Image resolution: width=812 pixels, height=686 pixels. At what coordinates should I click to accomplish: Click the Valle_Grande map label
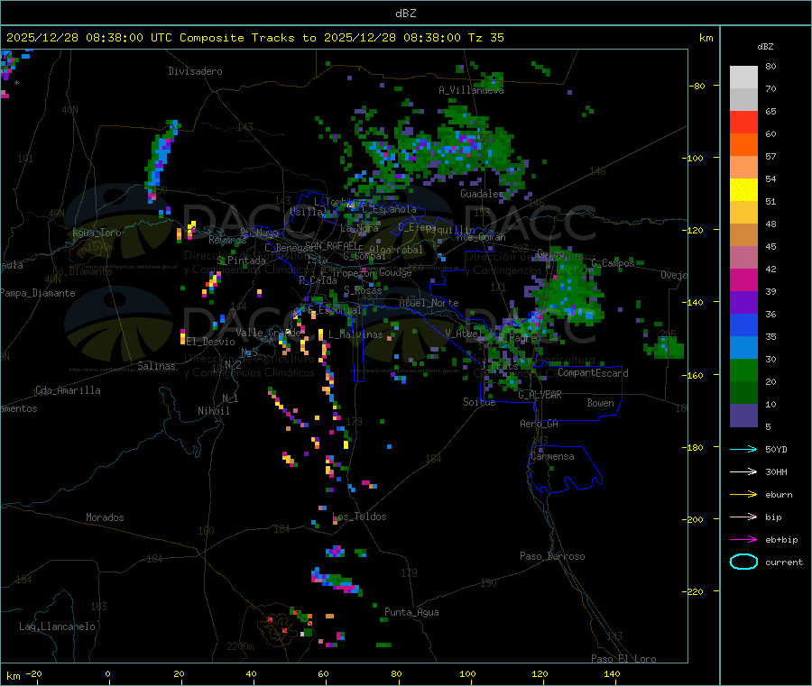pyautogui.click(x=268, y=333)
